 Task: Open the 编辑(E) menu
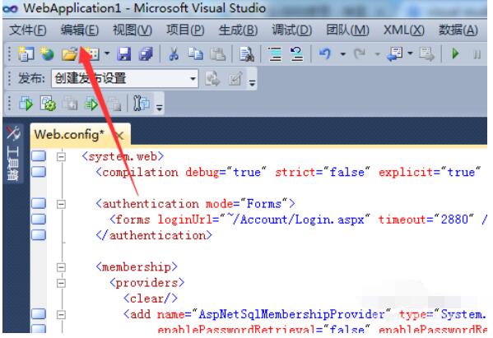(x=80, y=30)
